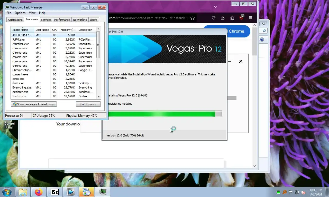This screenshot has width=329, height=197.
Task: Open the Firefox extensions puzzle icon
Action: coord(232,18)
